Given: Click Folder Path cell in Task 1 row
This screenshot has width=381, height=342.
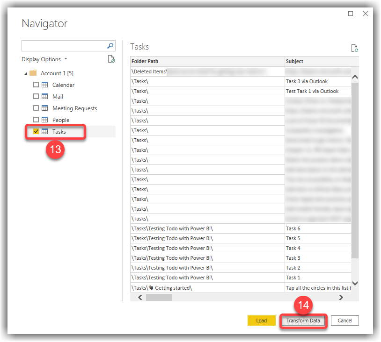Looking at the screenshot, I should click(207, 278).
